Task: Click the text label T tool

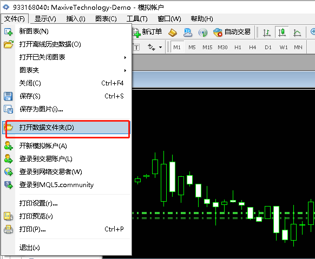Action: (x=136, y=48)
